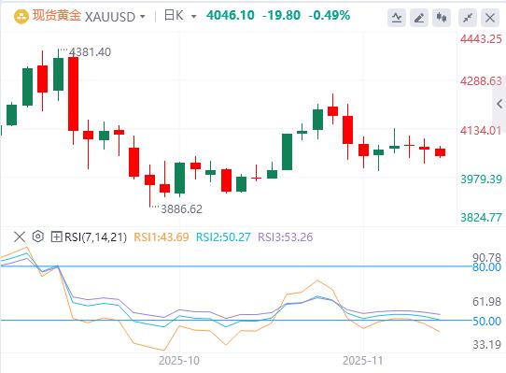The image size is (506, 373).
Task: Close the chart with the X icon
Action: [x=490, y=18]
